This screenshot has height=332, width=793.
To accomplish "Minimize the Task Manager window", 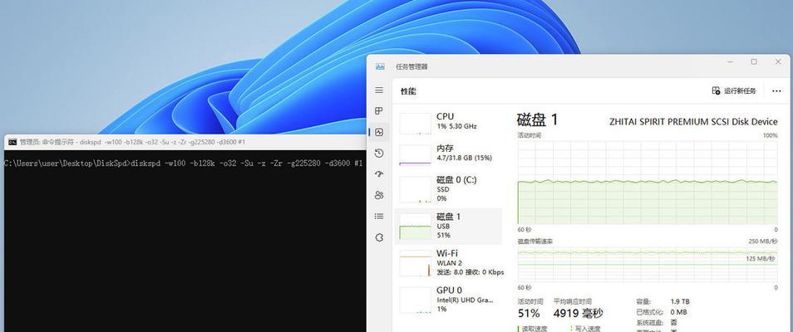I will pyautogui.click(x=730, y=62).
